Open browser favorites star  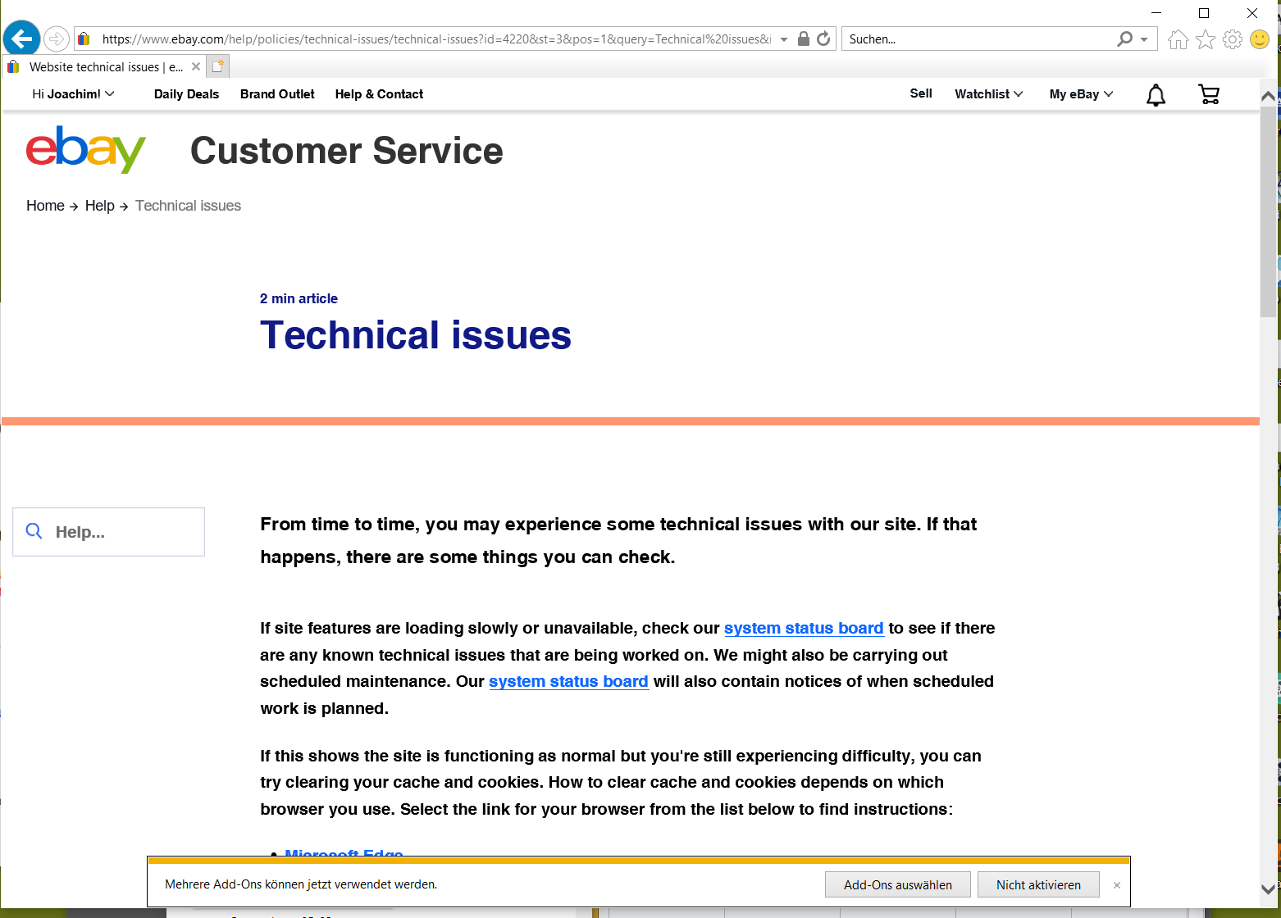pos(1206,39)
